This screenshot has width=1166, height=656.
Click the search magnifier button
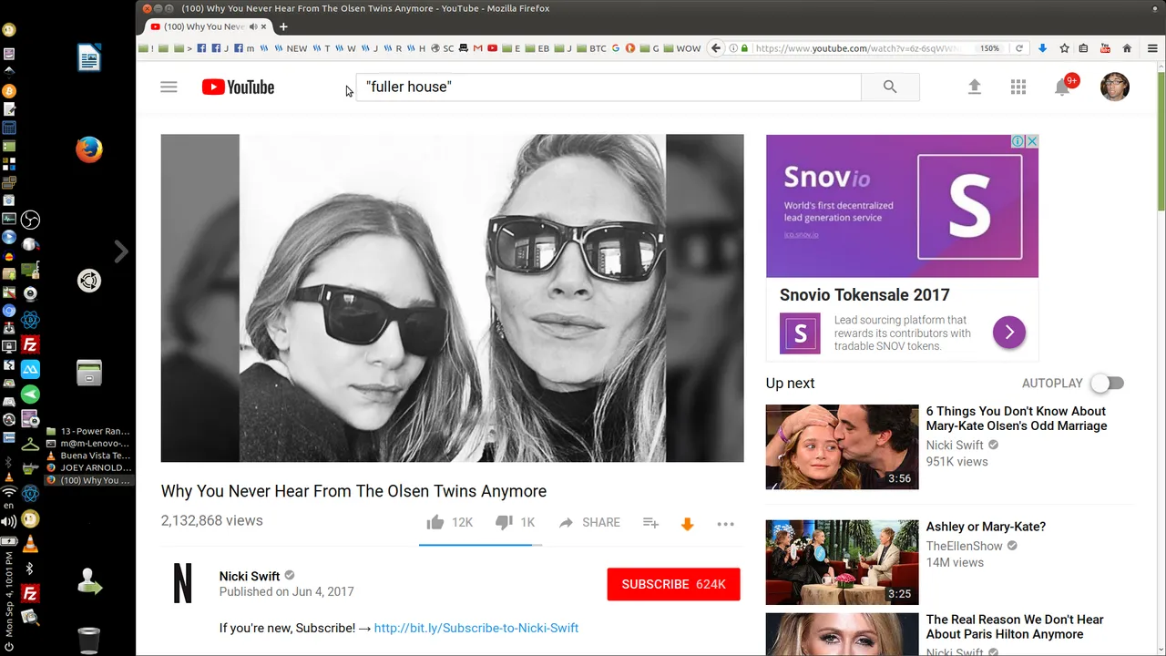point(890,87)
